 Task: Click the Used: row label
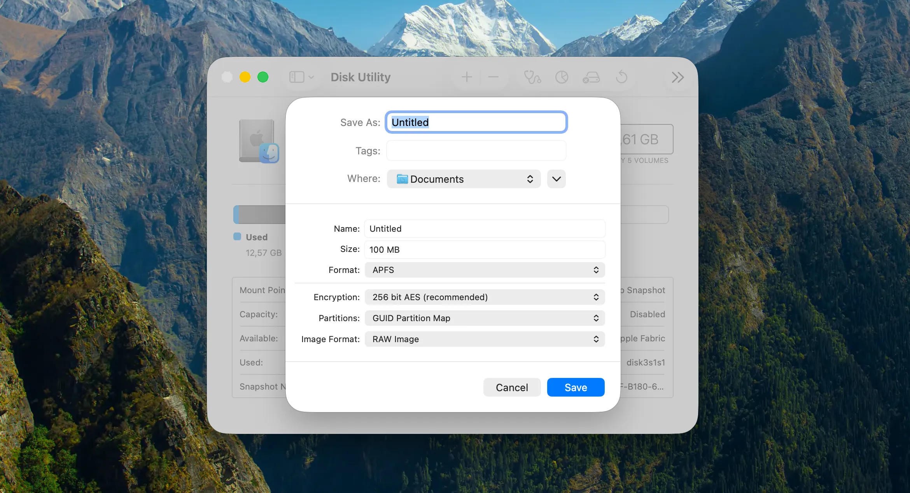click(251, 362)
